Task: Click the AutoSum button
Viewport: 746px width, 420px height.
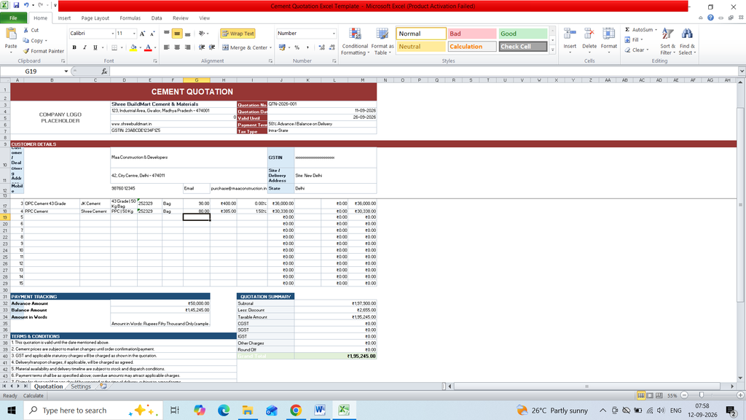Action: [641, 29]
